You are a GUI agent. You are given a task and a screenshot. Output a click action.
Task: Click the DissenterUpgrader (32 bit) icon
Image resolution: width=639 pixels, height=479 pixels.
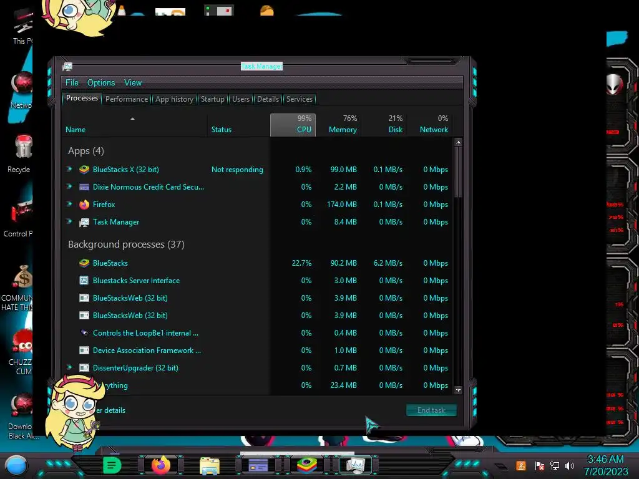click(x=84, y=368)
